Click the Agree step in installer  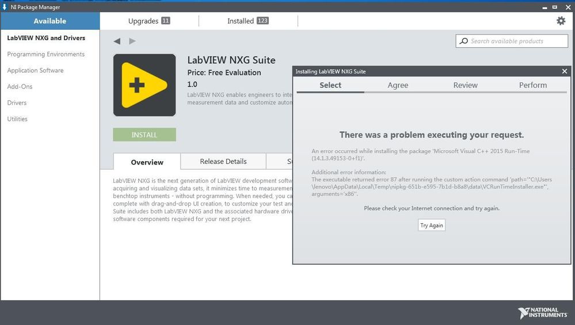(x=398, y=85)
